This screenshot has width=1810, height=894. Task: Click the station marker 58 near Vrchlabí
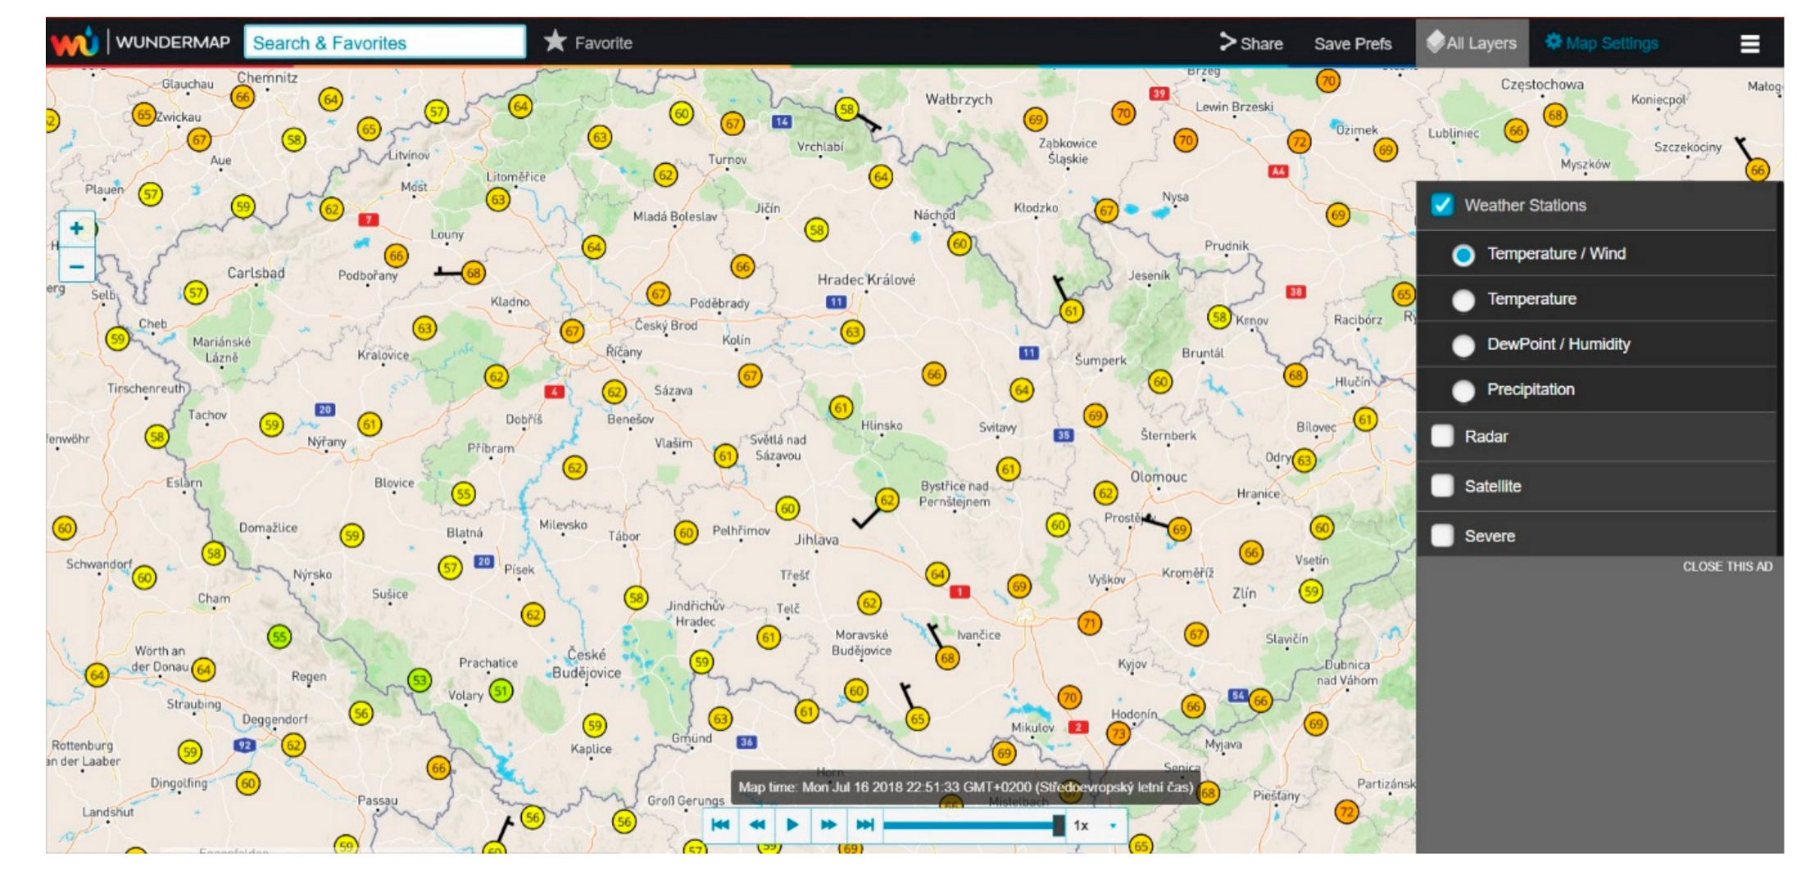[846, 108]
